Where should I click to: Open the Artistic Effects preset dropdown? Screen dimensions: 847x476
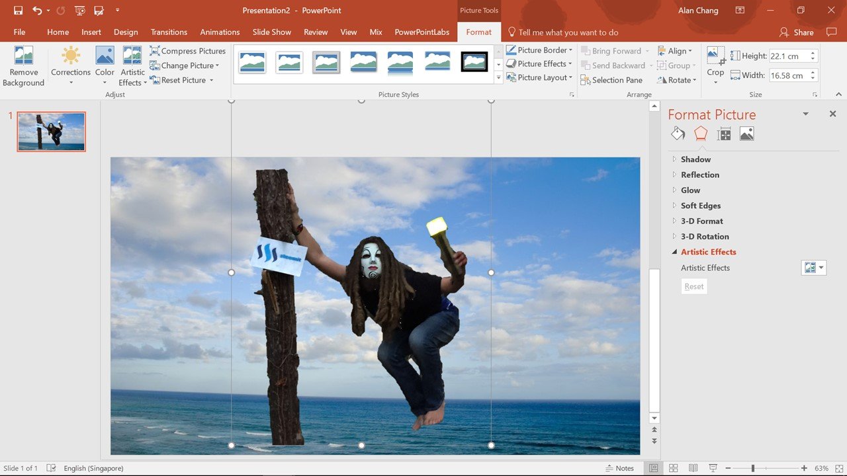[814, 268]
